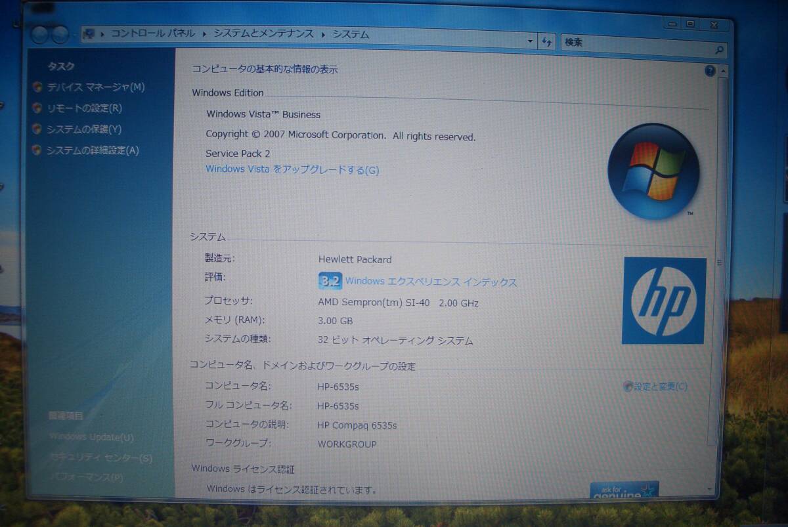Click shield icon beside システムの保護
This screenshot has width=788, height=527.
(x=37, y=129)
